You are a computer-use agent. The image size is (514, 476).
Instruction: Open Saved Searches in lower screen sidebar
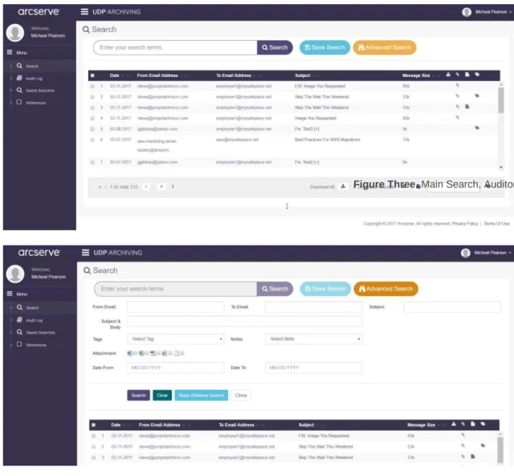41,332
